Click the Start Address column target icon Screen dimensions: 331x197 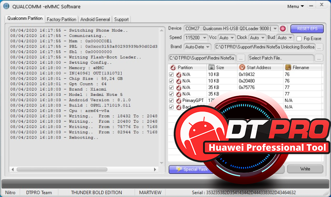pos(242,67)
